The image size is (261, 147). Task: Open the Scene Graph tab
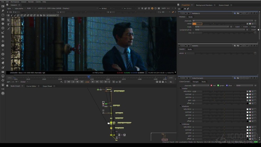click(224, 5)
